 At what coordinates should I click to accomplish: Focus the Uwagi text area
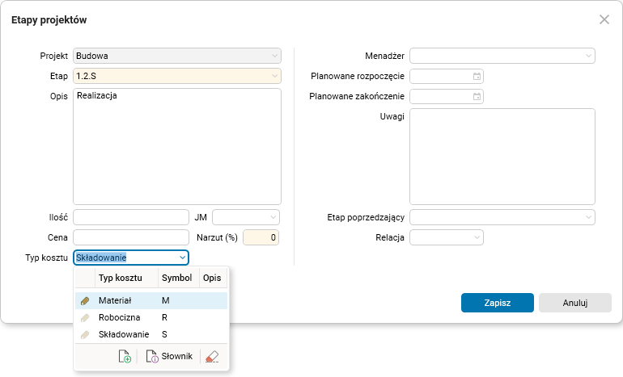tap(502, 156)
